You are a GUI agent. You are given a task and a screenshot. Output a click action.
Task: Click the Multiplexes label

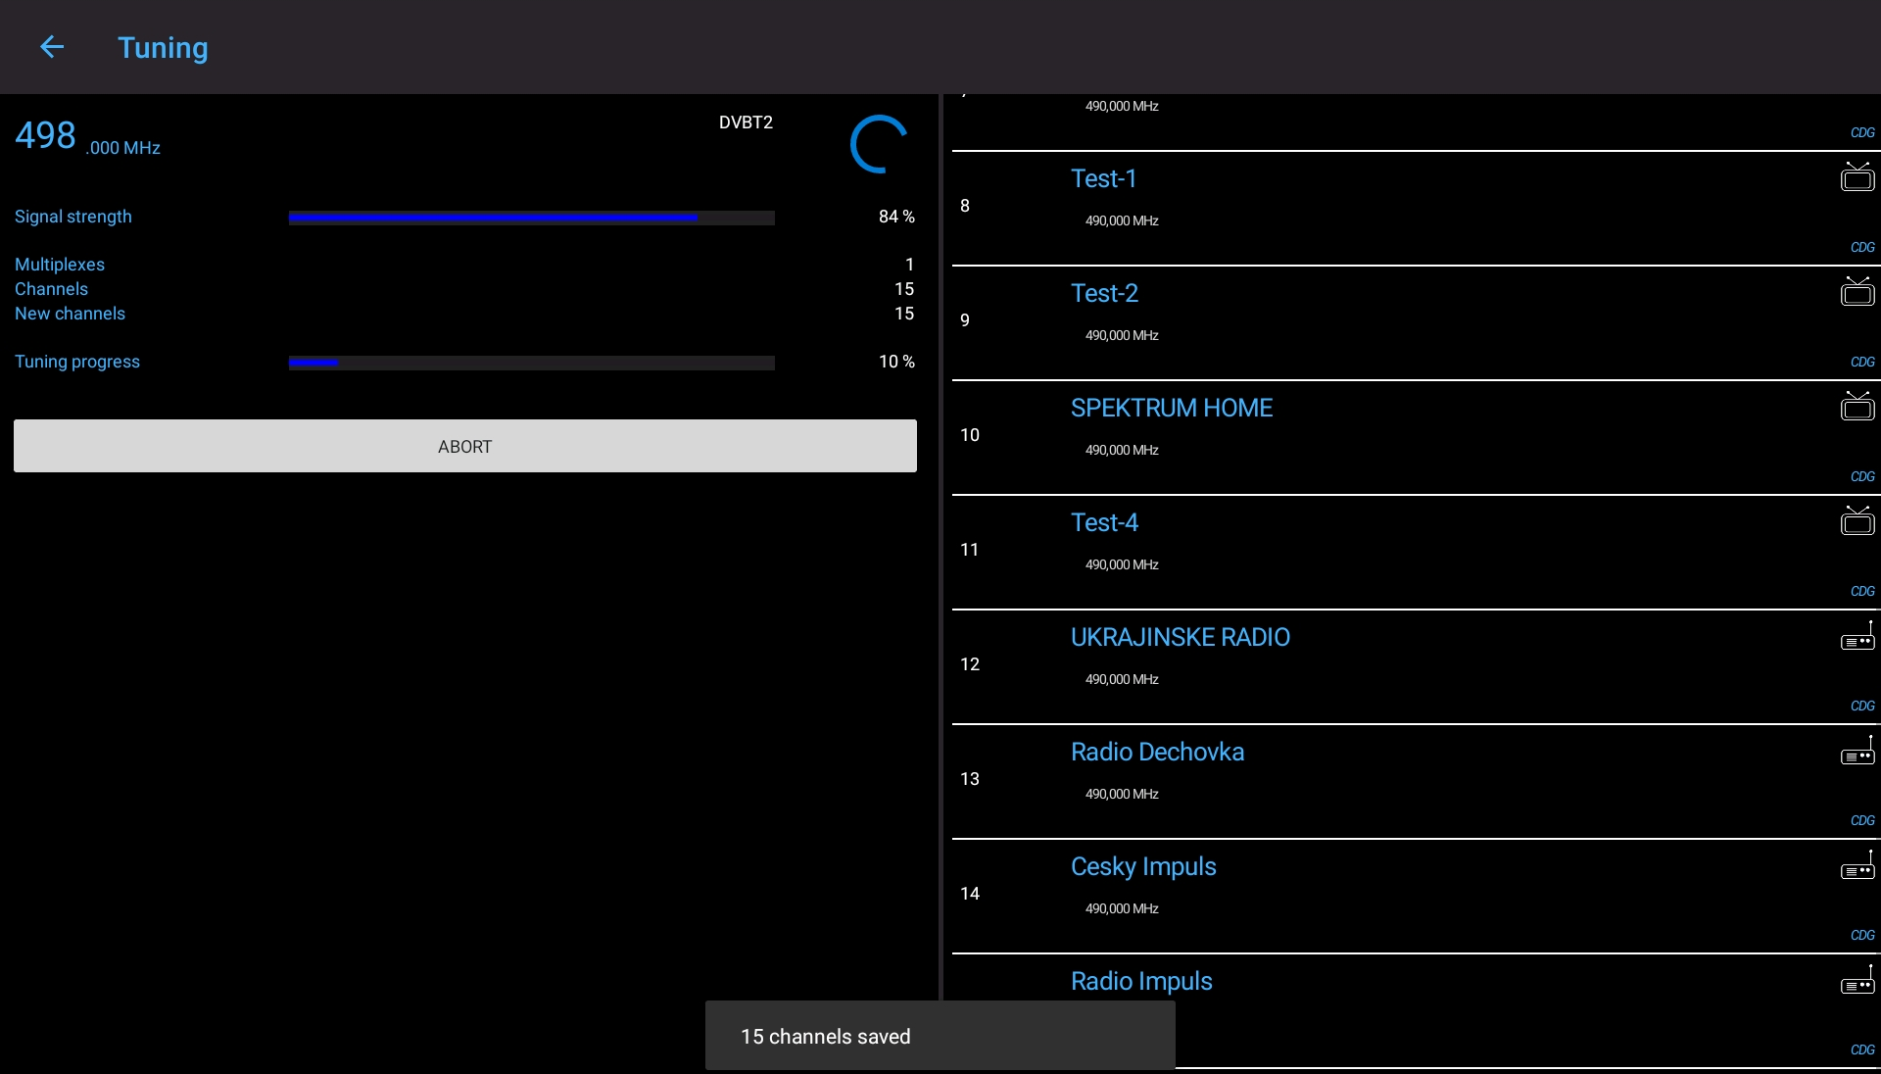(59, 265)
